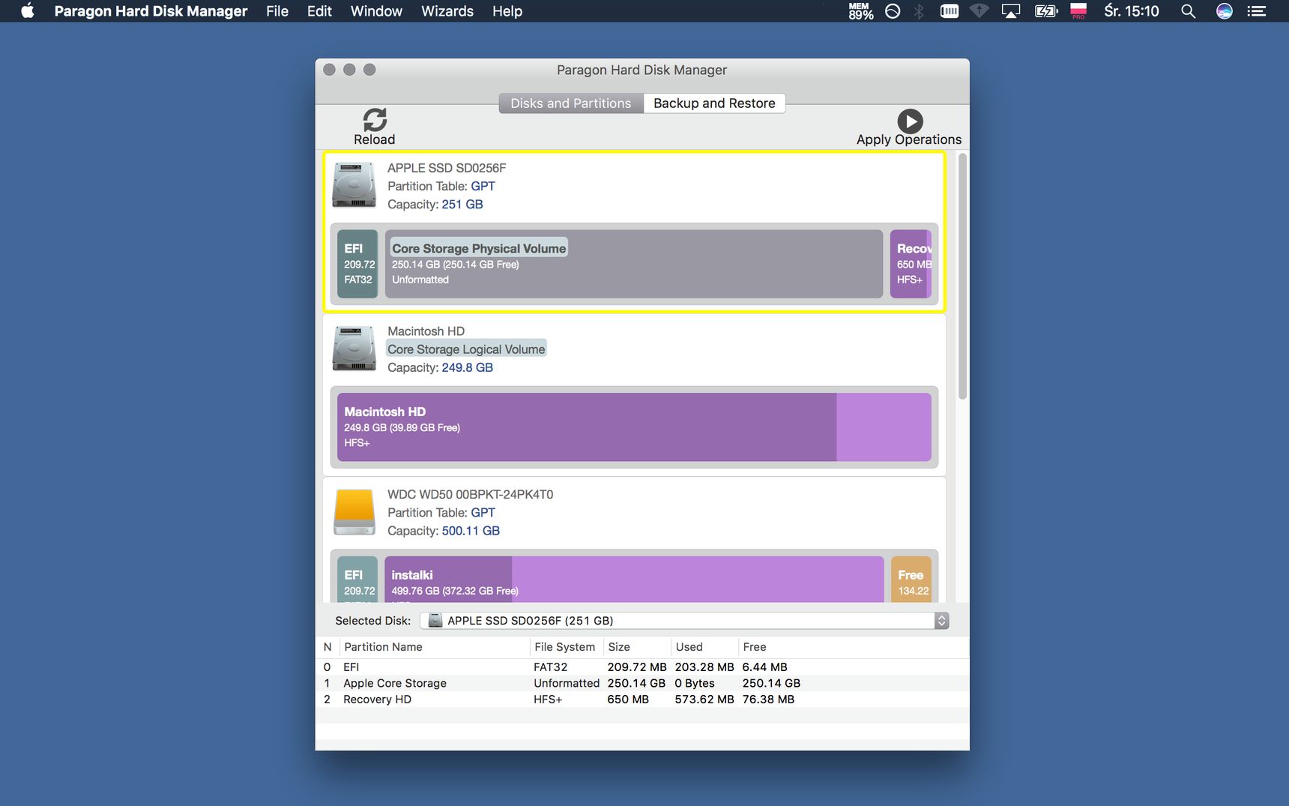Click the Apply Operations play icon

pyautogui.click(x=910, y=121)
